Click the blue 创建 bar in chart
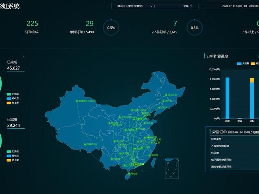 tap(228, 98)
